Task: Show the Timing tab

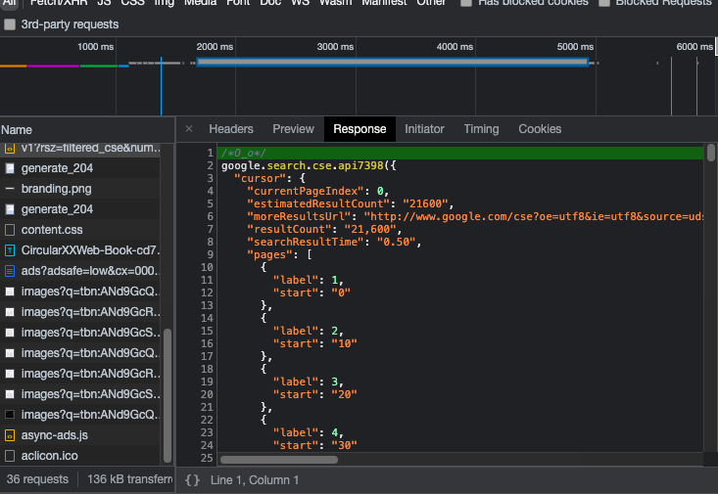Action: [481, 129]
